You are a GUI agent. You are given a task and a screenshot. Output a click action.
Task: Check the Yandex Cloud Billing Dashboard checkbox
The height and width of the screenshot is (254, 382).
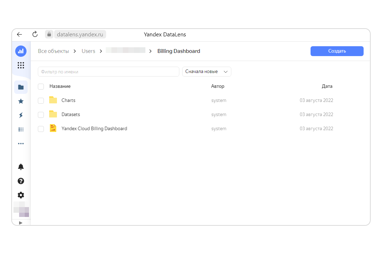(41, 129)
